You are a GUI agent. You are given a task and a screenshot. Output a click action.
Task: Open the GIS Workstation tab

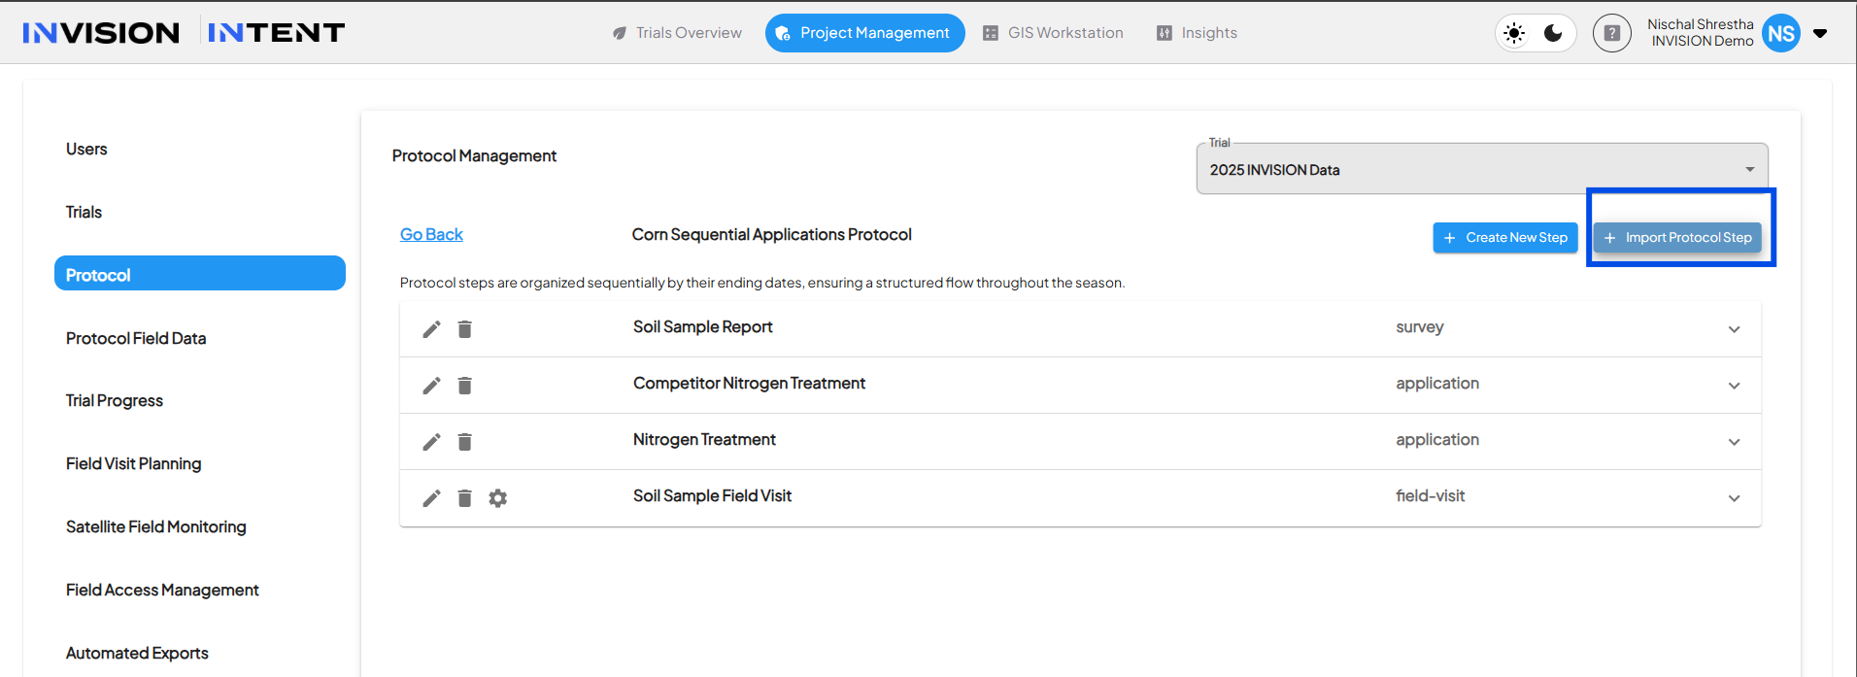tap(1053, 33)
